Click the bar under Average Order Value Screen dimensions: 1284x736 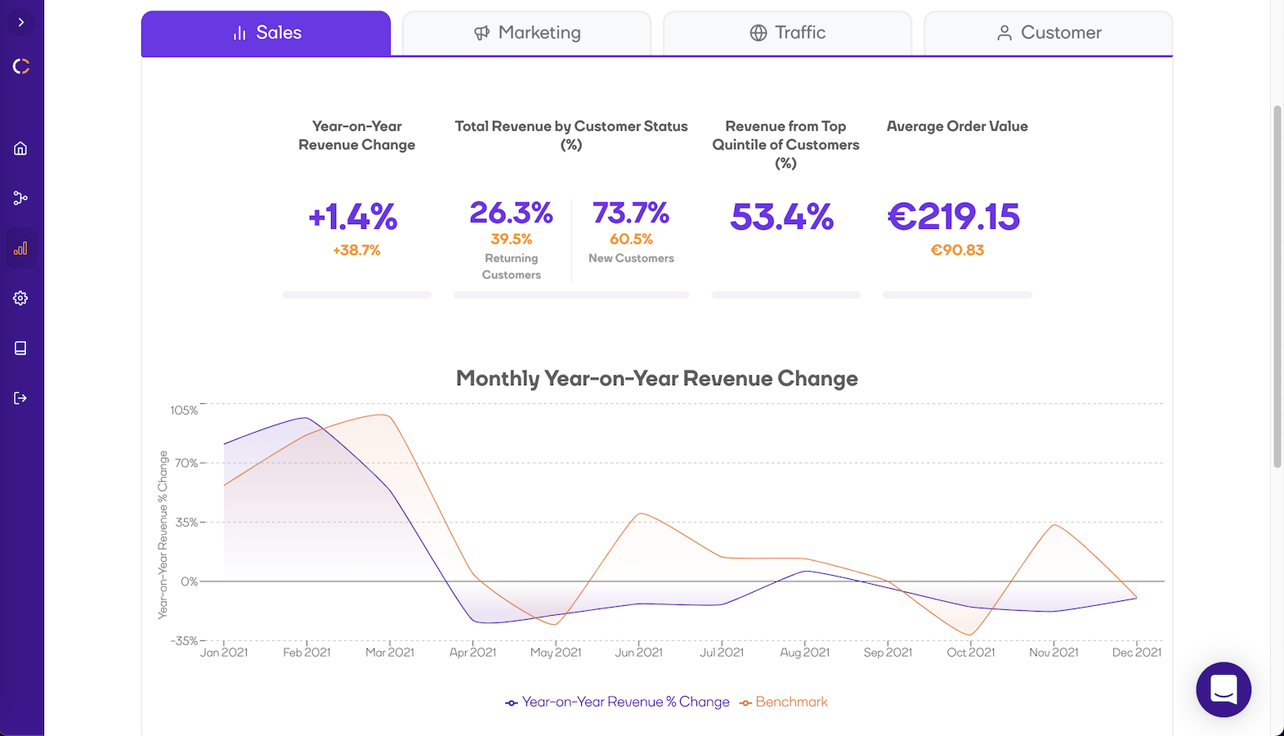point(957,294)
